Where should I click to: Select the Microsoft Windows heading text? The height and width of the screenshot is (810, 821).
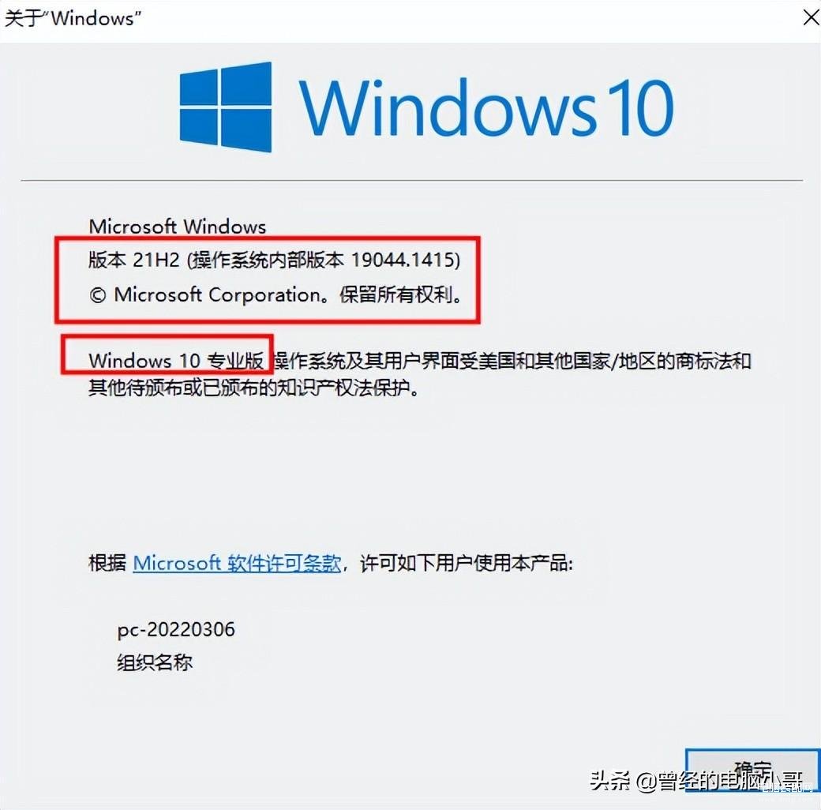(178, 227)
